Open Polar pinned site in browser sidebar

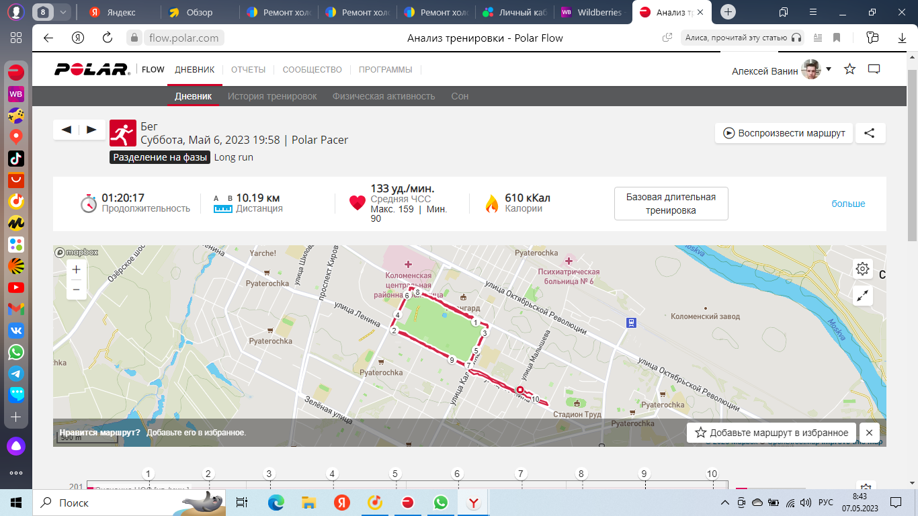coord(16,72)
